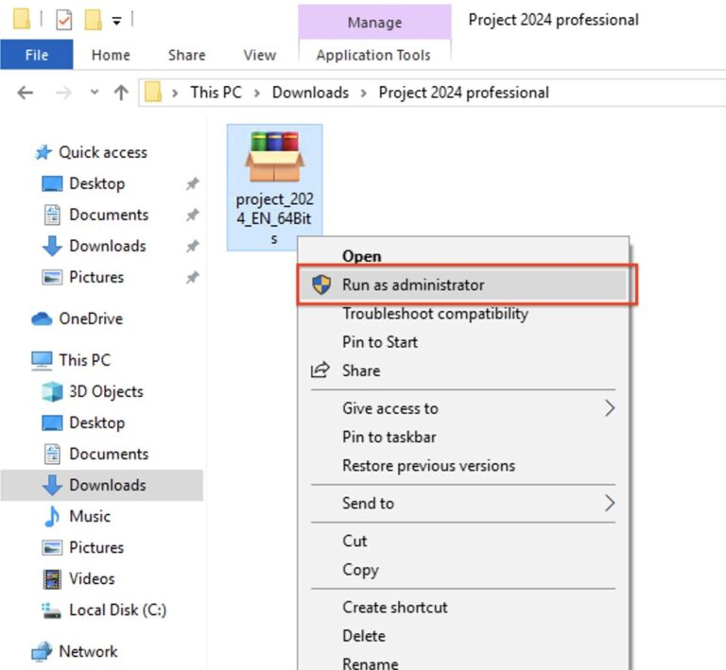Screen dimensions: 726x670
Task: Click the 3D Objects cube icon
Action: click(x=52, y=391)
